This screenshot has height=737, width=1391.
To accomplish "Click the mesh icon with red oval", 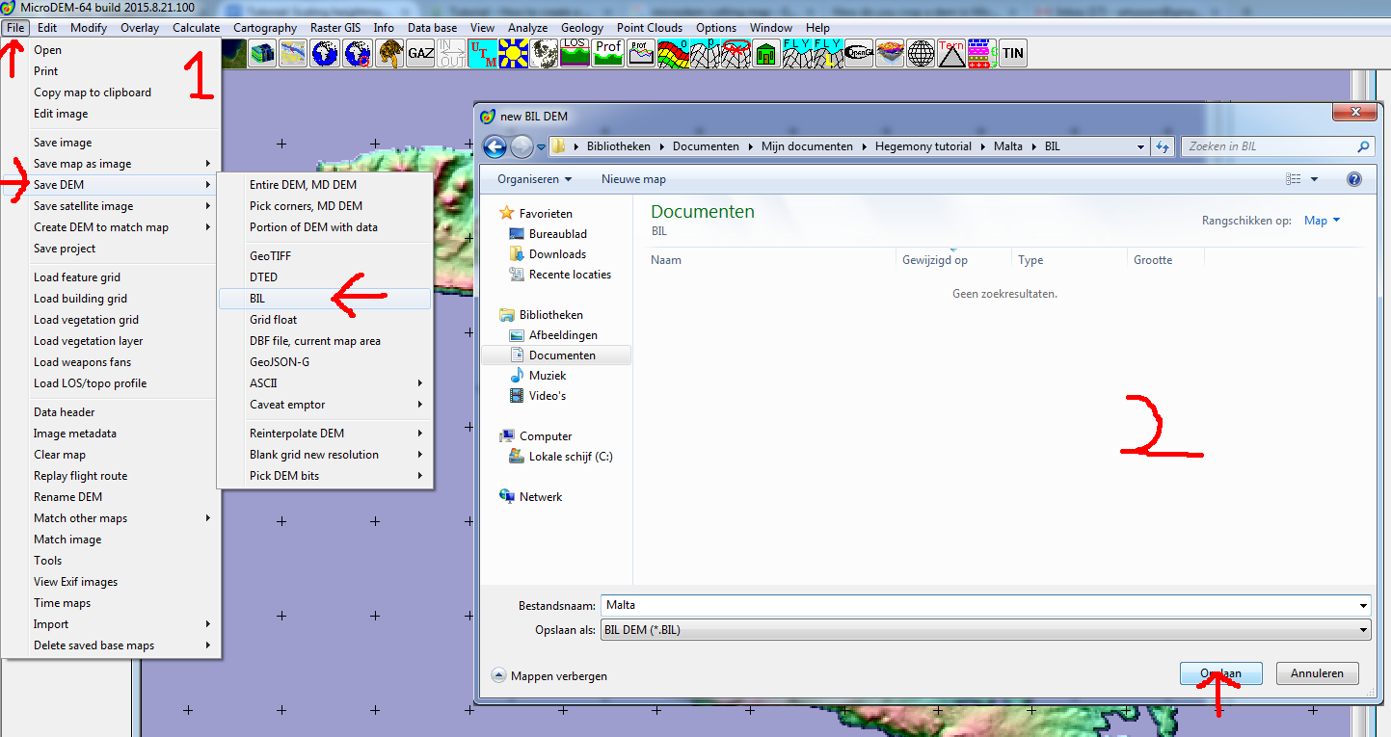I will [x=736, y=53].
